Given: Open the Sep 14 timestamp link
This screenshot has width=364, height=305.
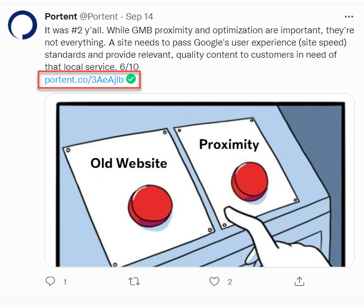Looking at the screenshot, I should (140, 17).
